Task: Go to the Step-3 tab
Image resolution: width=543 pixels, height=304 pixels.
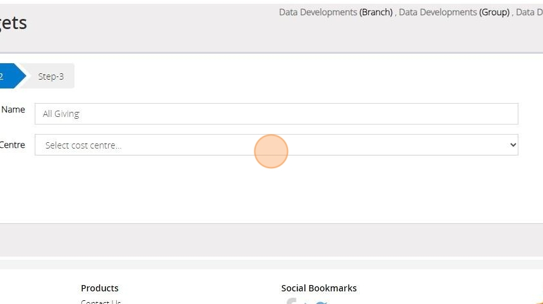Action: point(51,76)
